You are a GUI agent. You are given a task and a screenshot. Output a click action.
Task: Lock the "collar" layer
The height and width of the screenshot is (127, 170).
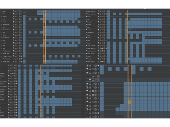(x=100, y=56)
